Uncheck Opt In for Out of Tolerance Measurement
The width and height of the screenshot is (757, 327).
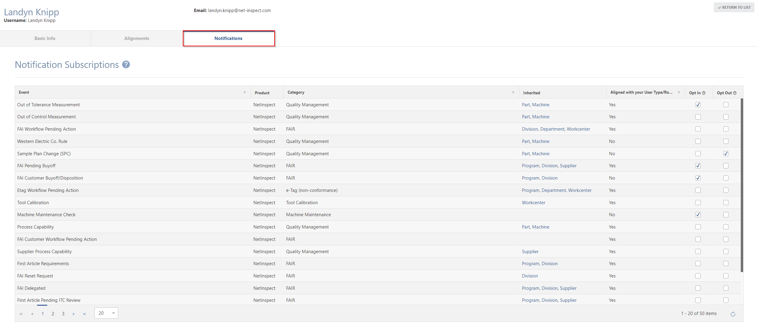pyautogui.click(x=698, y=105)
